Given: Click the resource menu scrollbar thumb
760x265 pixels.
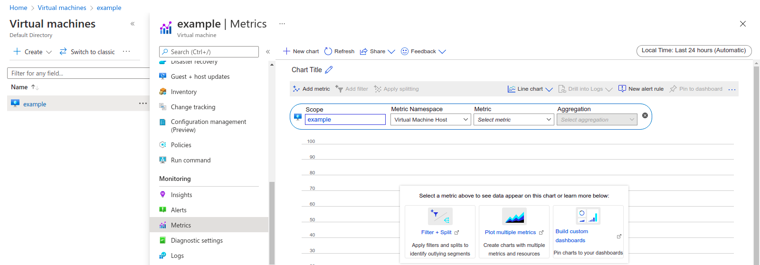Looking at the screenshot, I should click(x=272, y=222).
